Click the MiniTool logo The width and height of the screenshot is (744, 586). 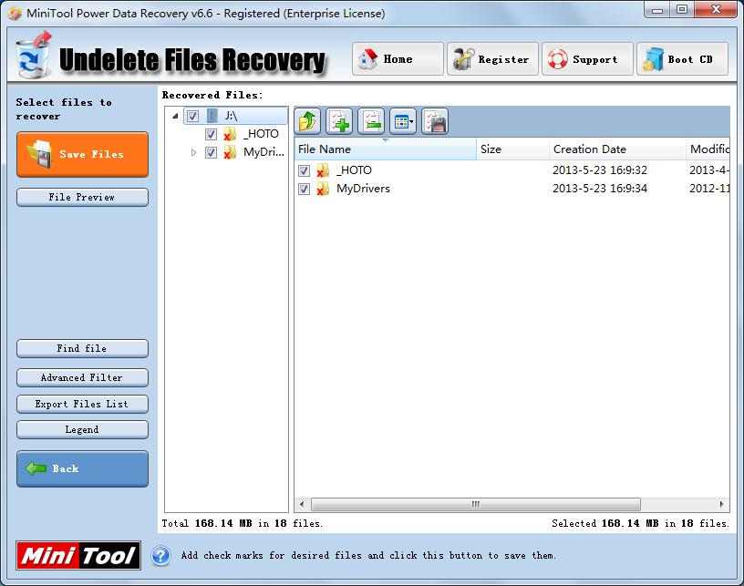point(78,555)
